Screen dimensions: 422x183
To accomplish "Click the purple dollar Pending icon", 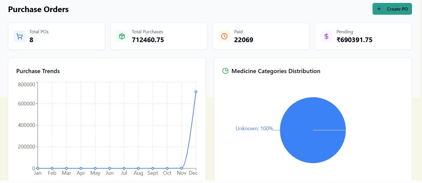I will click(x=326, y=36).
